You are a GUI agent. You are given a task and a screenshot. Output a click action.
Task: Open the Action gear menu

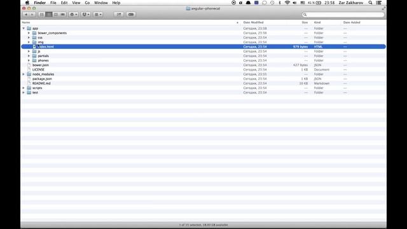pos(74,14)
